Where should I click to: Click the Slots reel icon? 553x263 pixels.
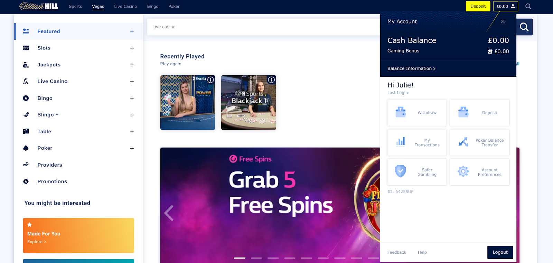pyautogui.click(x=26, y=48)
